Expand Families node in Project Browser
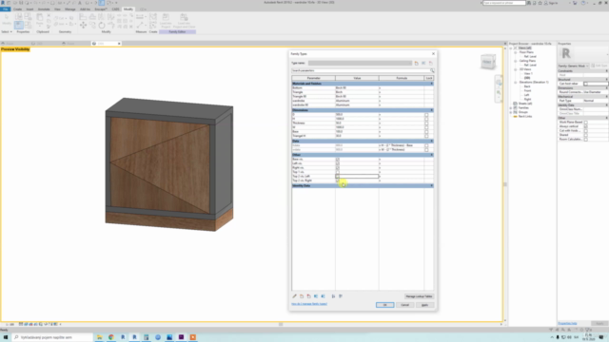 (511, 107)
